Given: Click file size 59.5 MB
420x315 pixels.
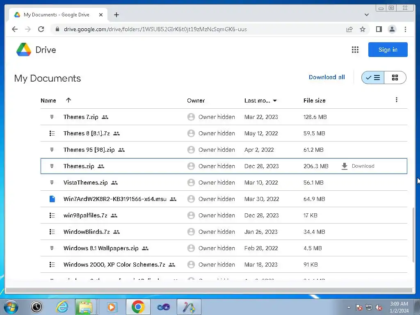Looking at the screenshot, I should pos(314,133).
